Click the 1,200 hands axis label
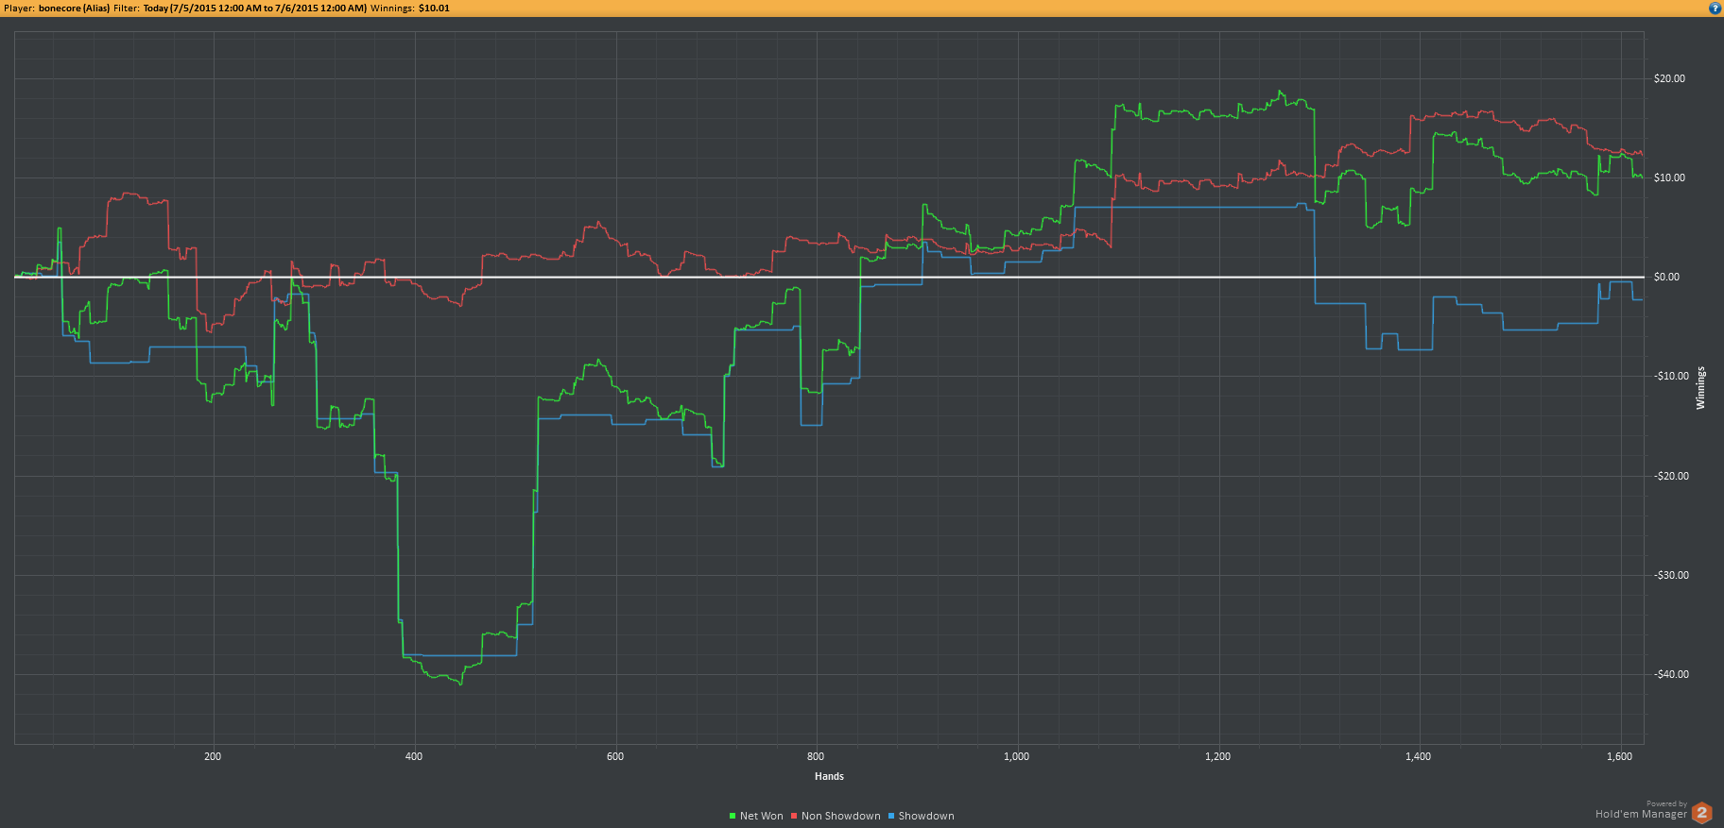The height and width of the screenshot is (828, 1724). (x=1218, y=756)
